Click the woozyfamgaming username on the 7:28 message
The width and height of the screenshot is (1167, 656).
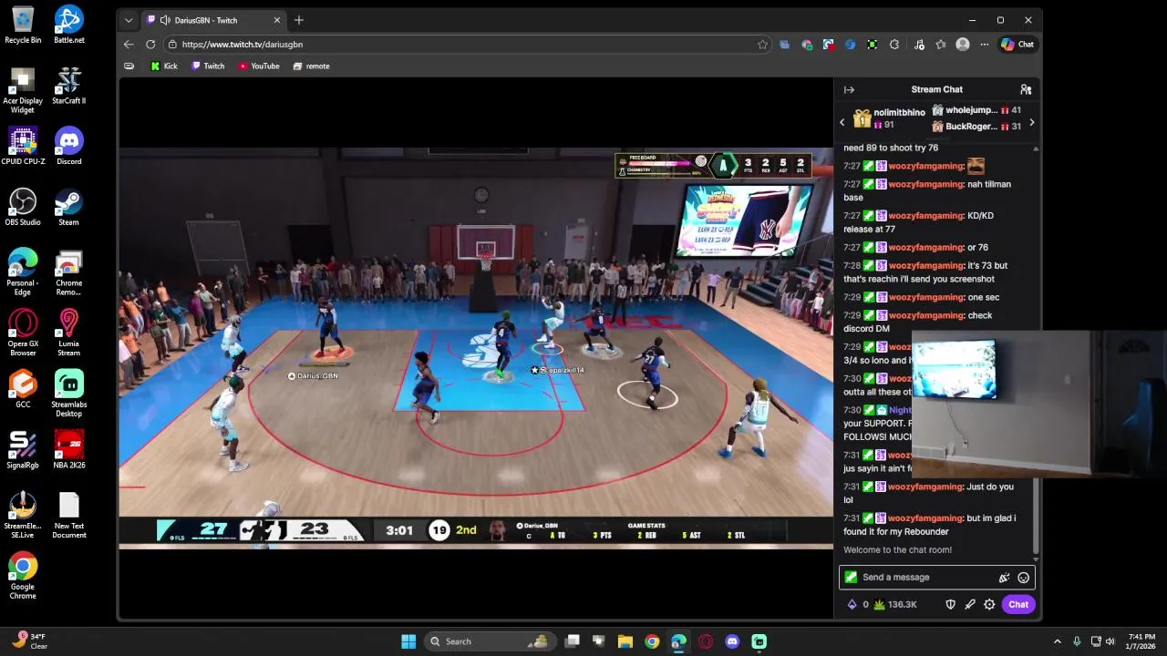(x=926, y=265)
